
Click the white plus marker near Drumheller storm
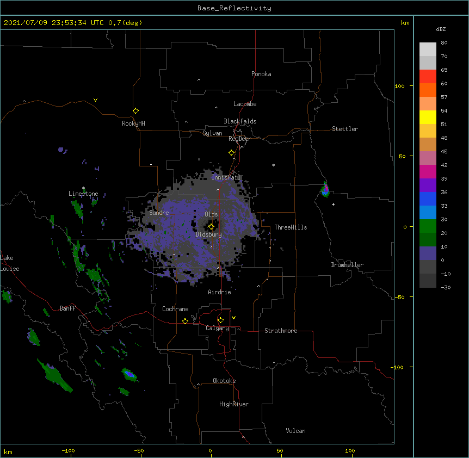point(333,204)
